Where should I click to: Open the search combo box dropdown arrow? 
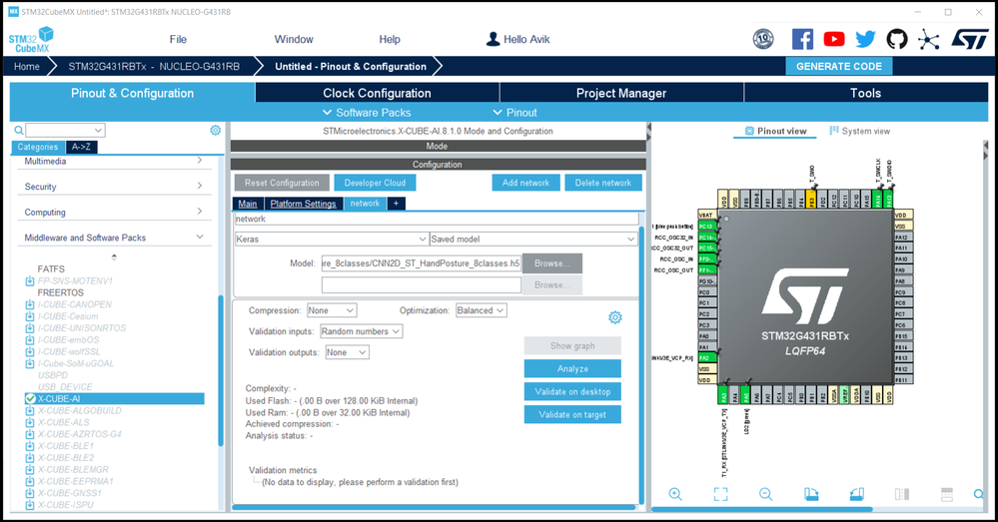[x=98, y=131]
